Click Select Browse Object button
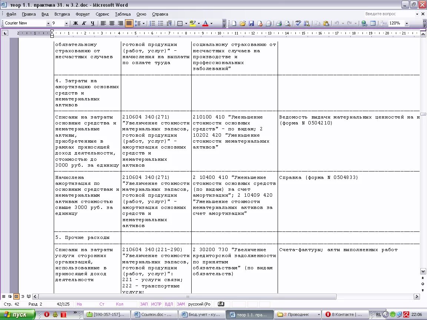The width and height of the screenshot is (427, 320). click(423, 284)
